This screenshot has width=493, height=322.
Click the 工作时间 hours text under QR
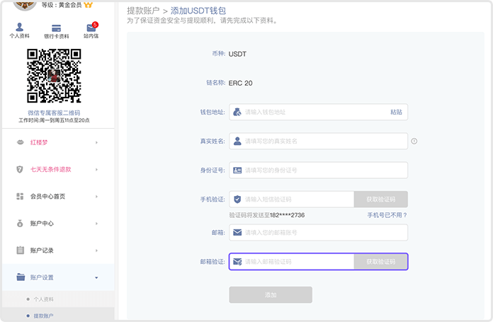pos(54,120)
